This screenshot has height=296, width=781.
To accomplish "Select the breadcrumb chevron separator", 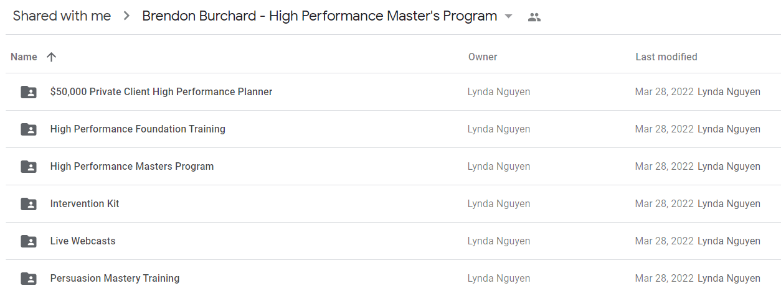I will [126, 17].
